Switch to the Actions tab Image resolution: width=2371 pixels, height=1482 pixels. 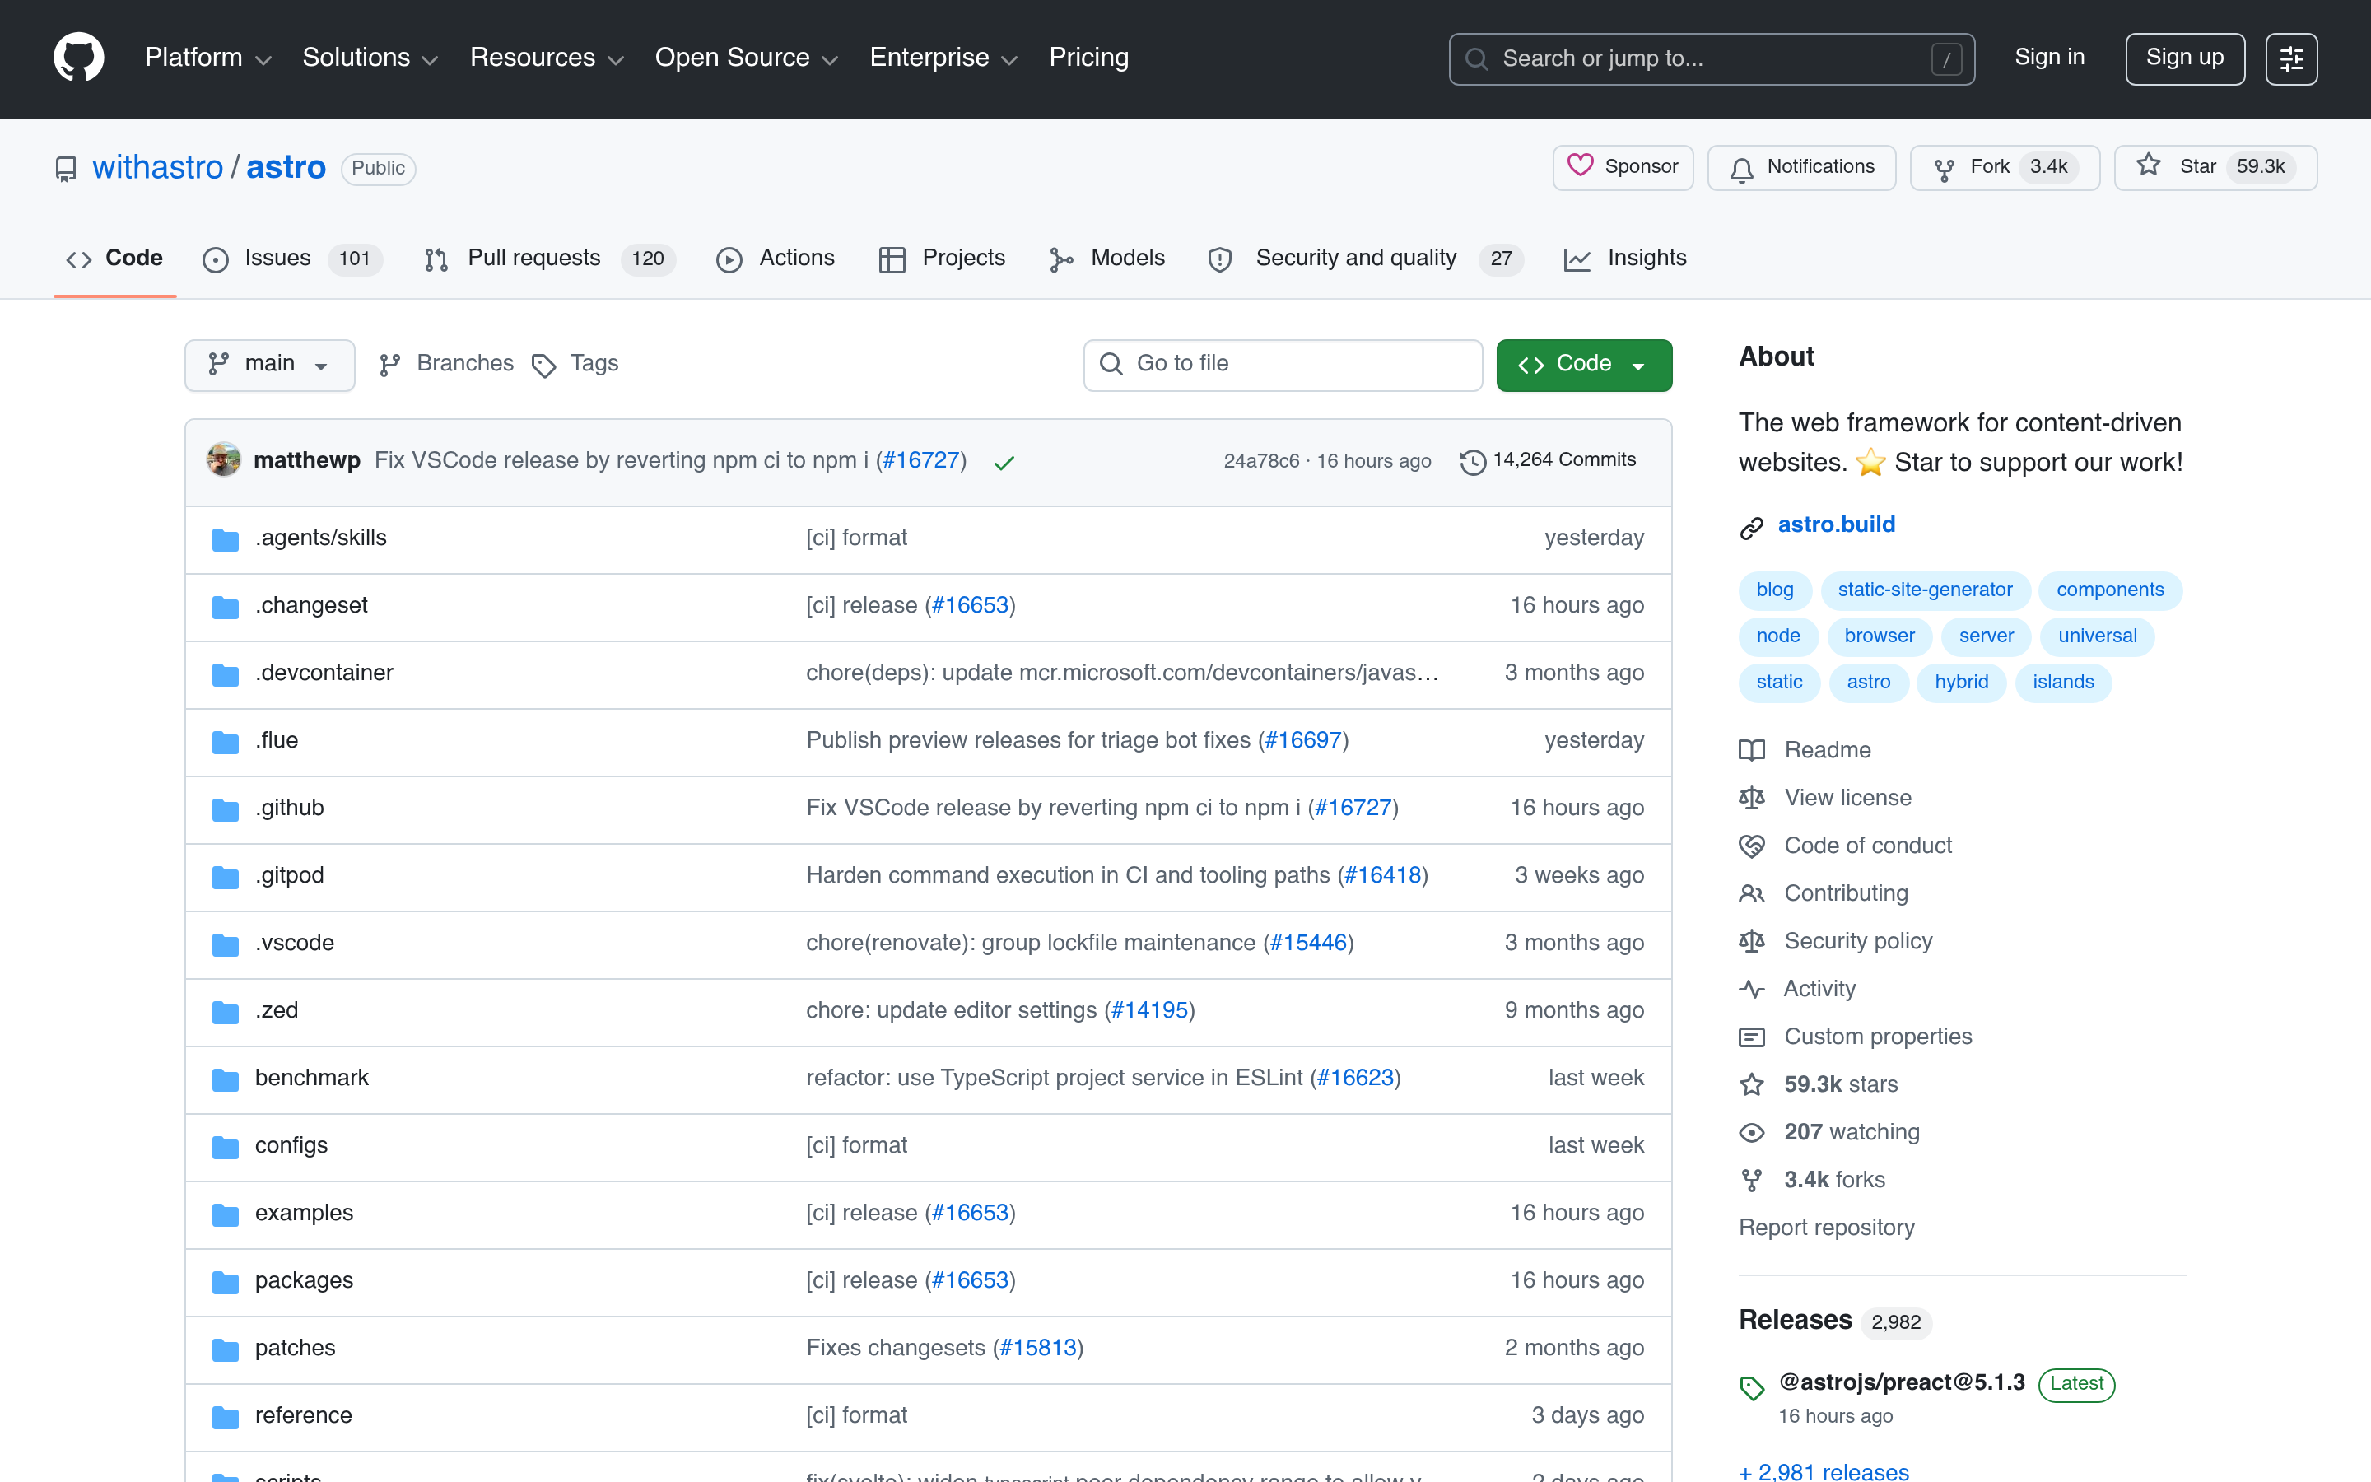pos(776,259)
